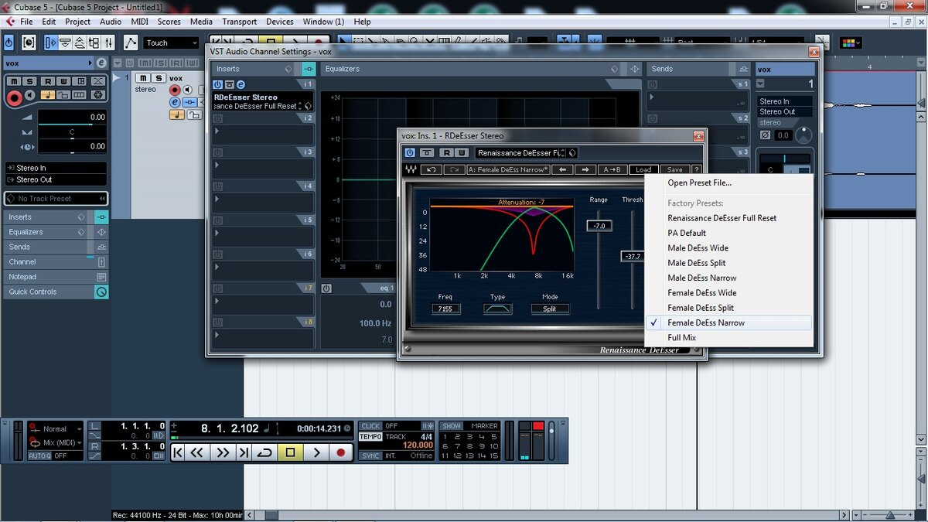The image size is (928, 522).
Task: Click transport Record button
Action: [x=340, y=452]
